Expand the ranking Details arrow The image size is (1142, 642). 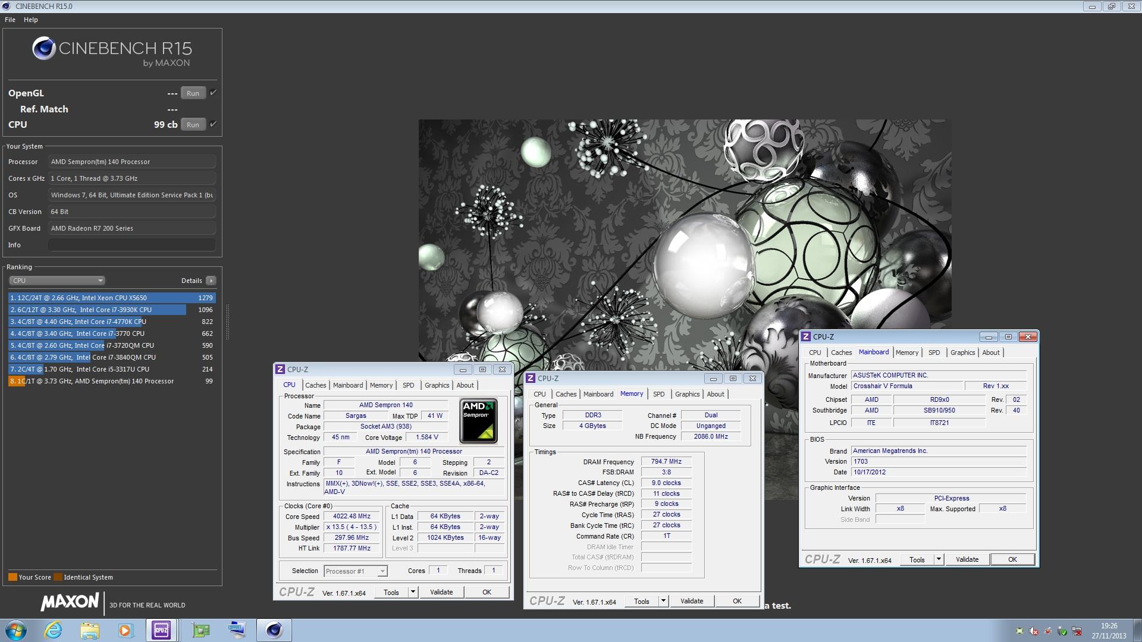[211, 281]
